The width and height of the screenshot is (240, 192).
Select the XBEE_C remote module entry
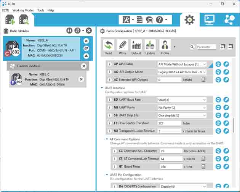click(x=48, y=79)
